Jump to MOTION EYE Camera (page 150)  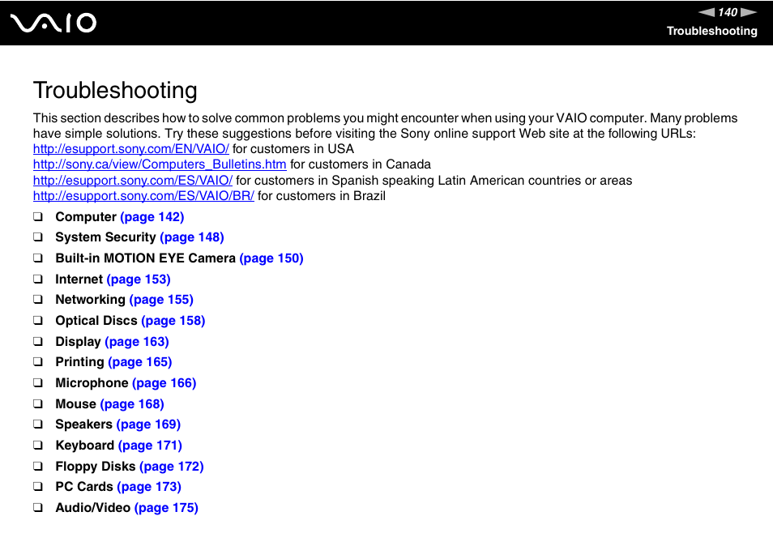click(271, 258)
